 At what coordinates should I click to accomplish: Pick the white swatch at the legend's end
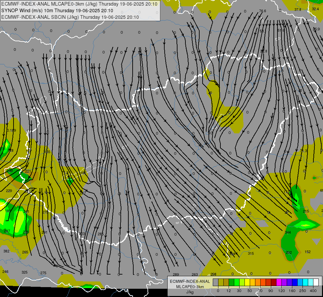316,282
